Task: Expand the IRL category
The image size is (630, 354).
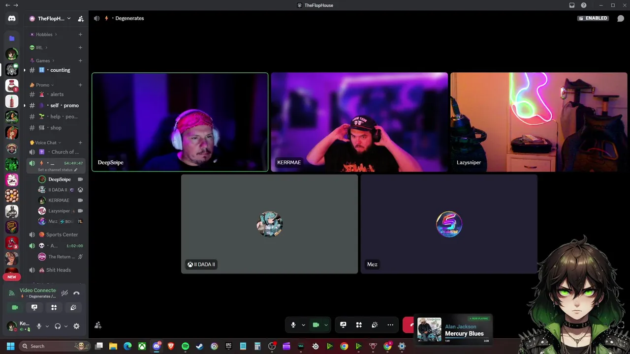Action: (x=39, y=48)
